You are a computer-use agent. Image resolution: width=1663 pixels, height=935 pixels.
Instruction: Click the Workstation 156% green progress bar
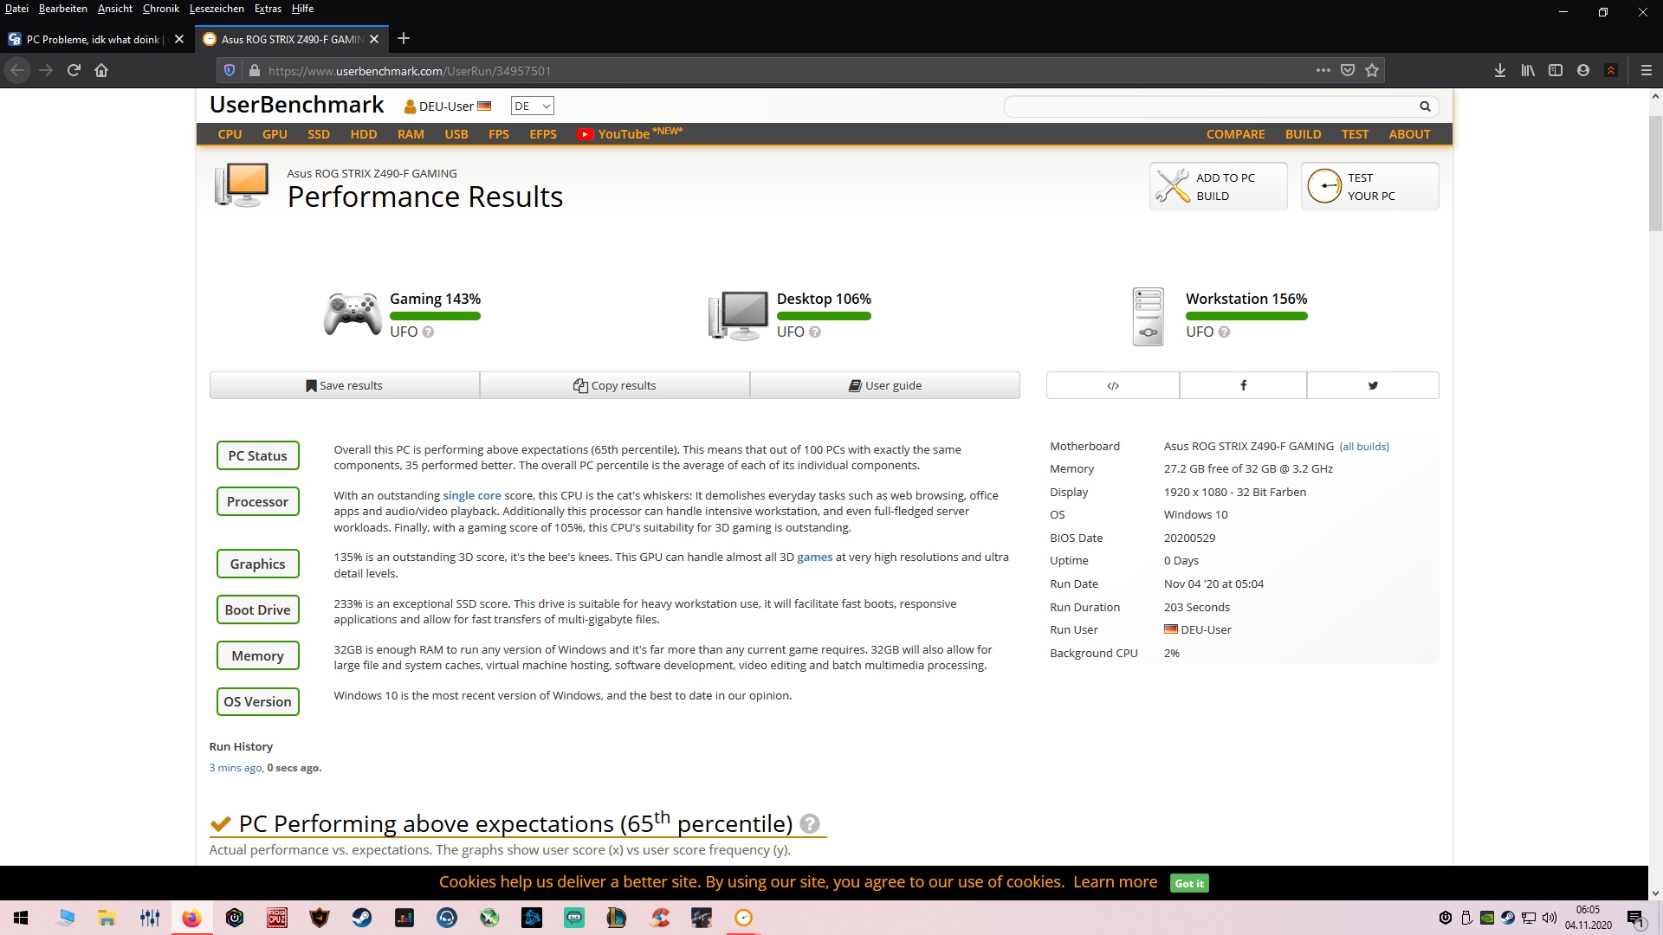pyautogui.click(x=1246, y=316)
